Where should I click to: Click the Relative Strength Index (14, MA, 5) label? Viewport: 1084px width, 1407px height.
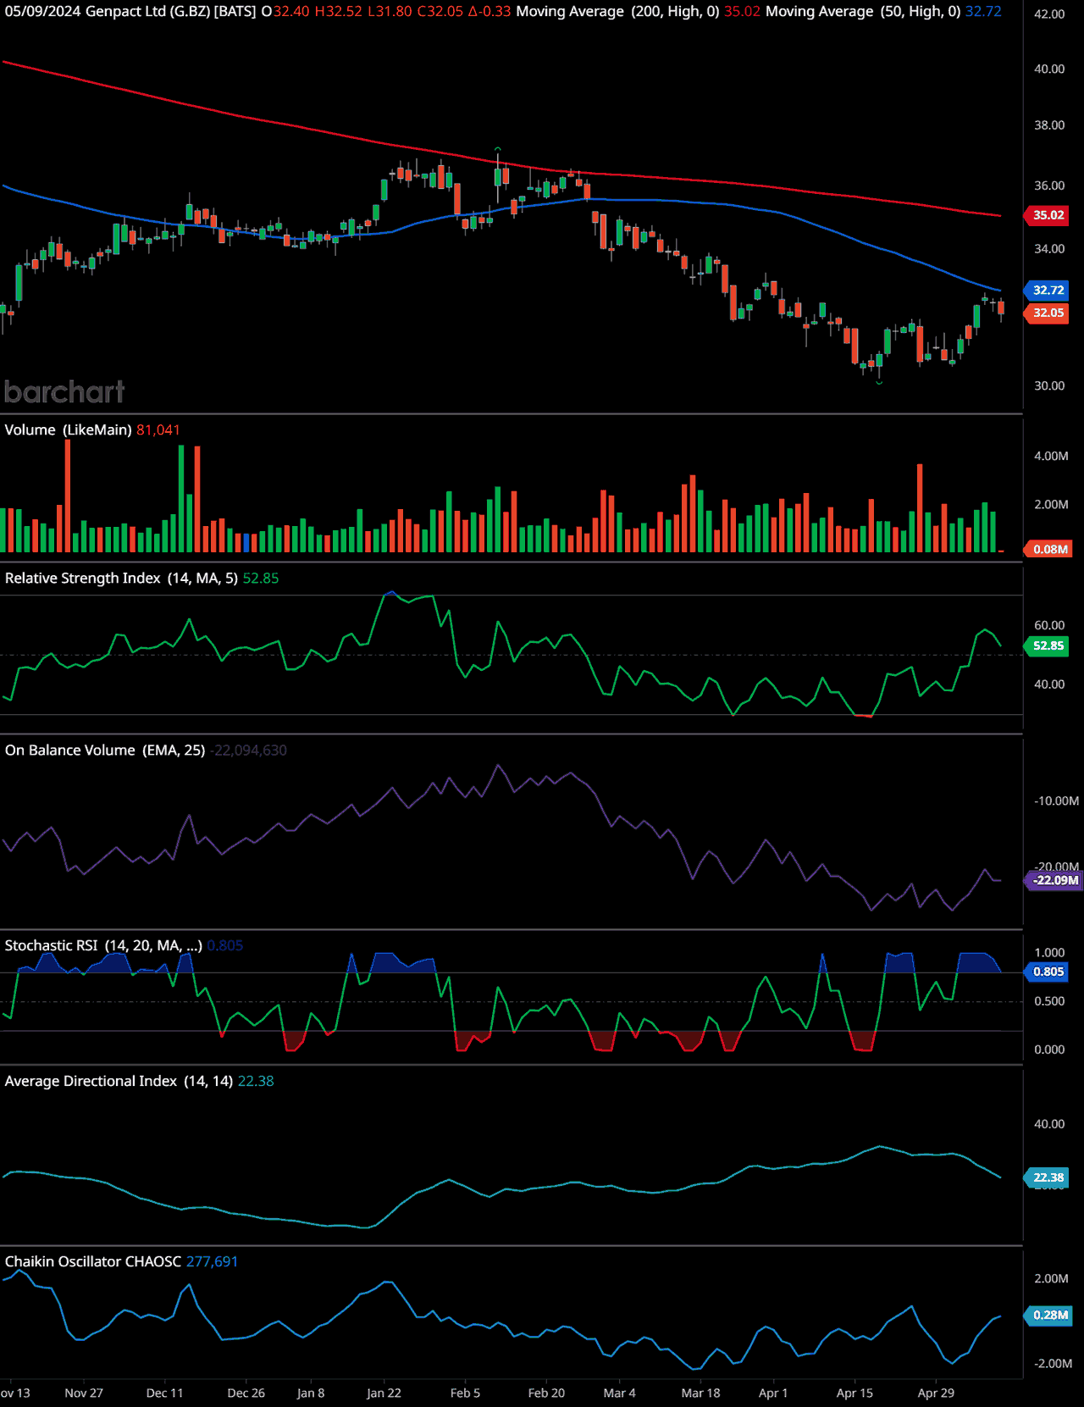click(121, 579)
